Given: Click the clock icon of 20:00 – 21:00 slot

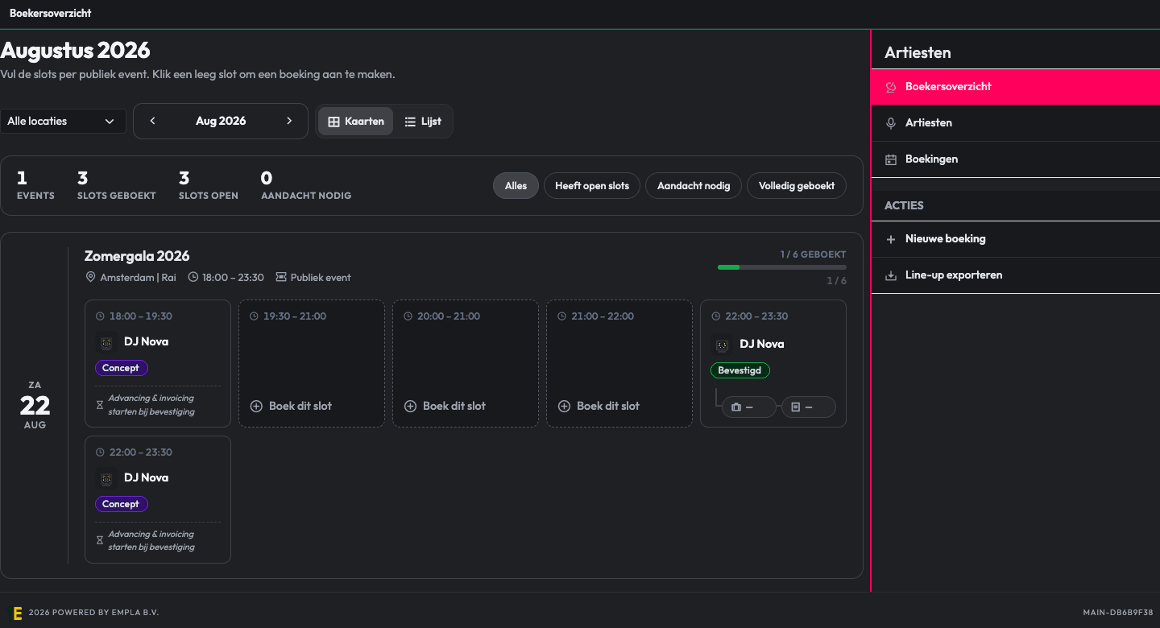Looking at the screenshot, I should coord(408,316).
